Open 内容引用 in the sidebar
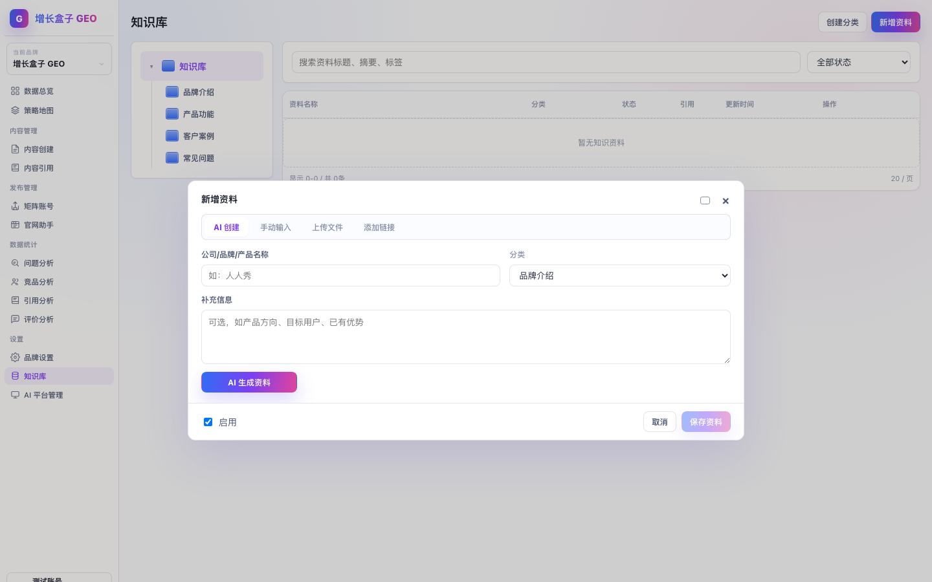 (59, 168)
